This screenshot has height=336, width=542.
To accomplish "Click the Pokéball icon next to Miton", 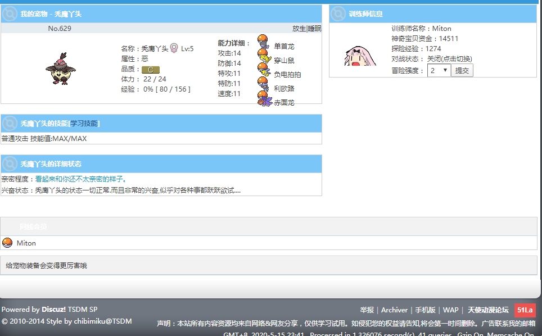I will tap(7, 243).
